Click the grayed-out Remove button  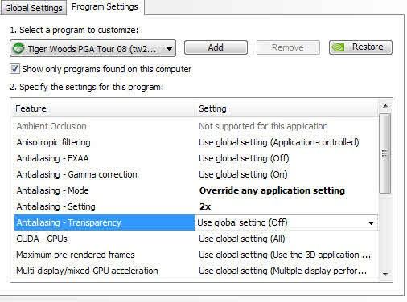[288, 47]
